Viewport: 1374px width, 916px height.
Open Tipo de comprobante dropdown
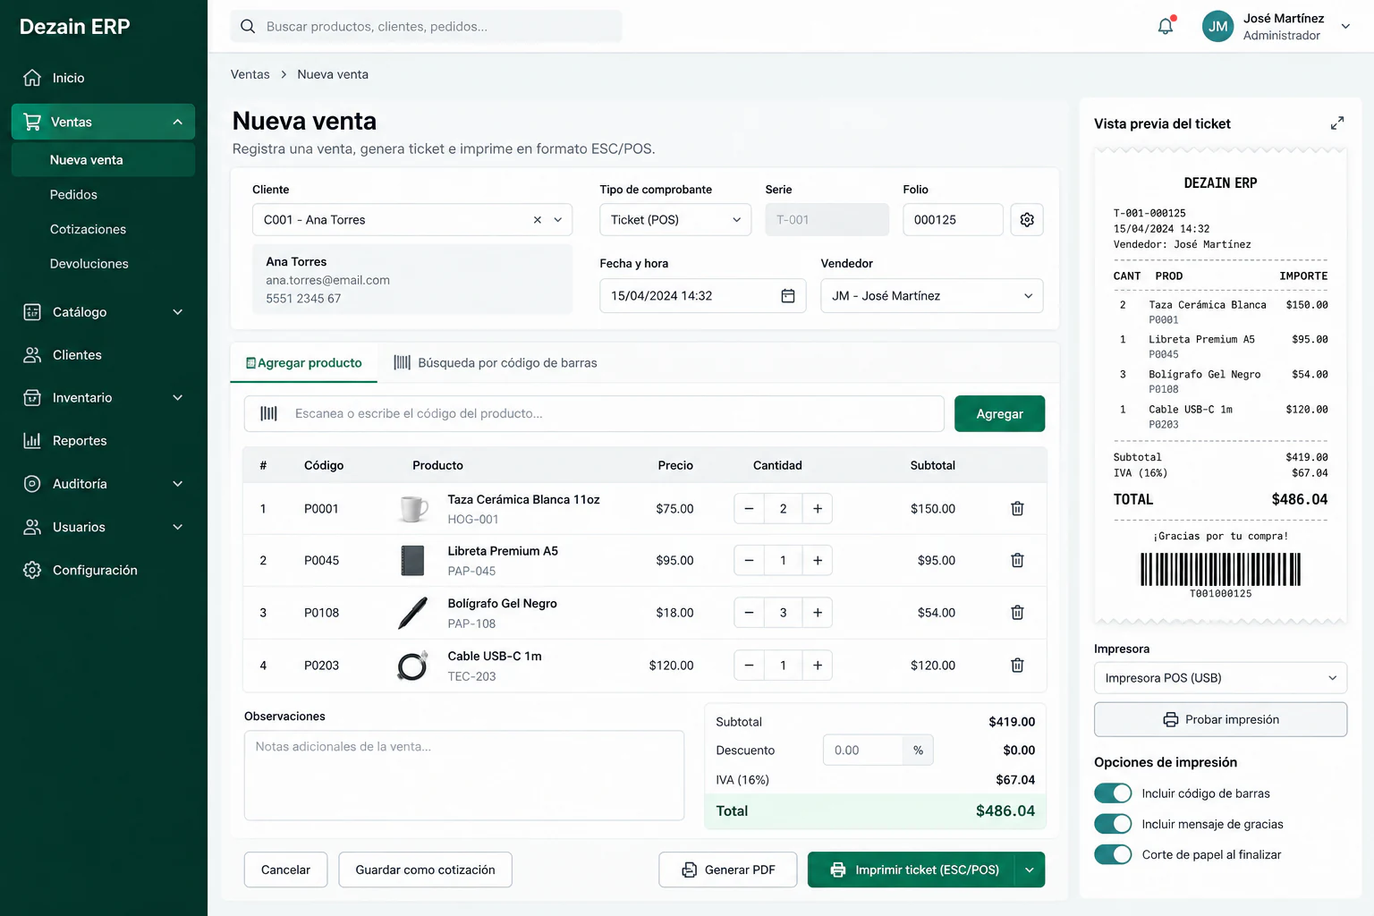675,219
